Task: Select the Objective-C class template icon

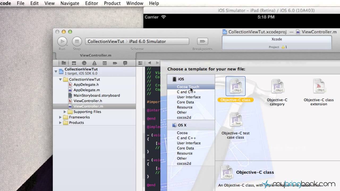Action: 235,86
